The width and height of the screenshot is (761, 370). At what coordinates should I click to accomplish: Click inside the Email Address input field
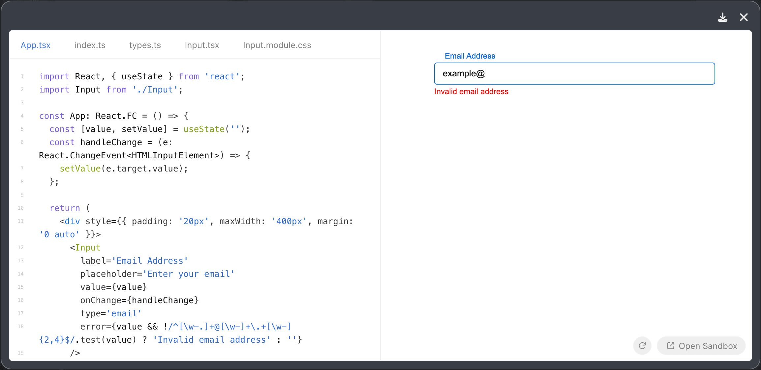point(574,73)
